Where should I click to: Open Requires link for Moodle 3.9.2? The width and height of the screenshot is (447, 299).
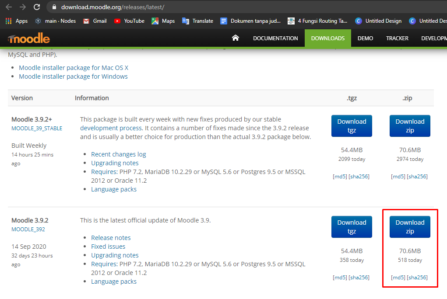tap(104, 264)
